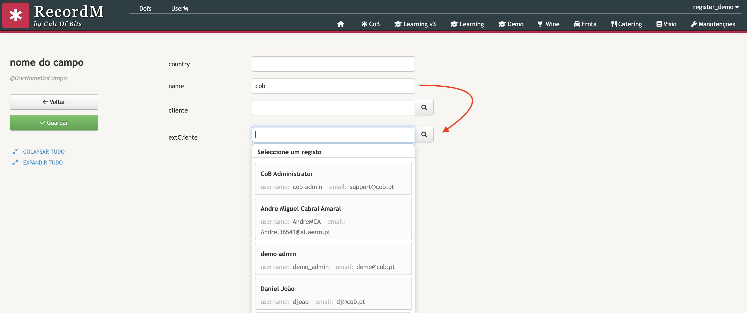Click the 'country' field label

(179, 64)
